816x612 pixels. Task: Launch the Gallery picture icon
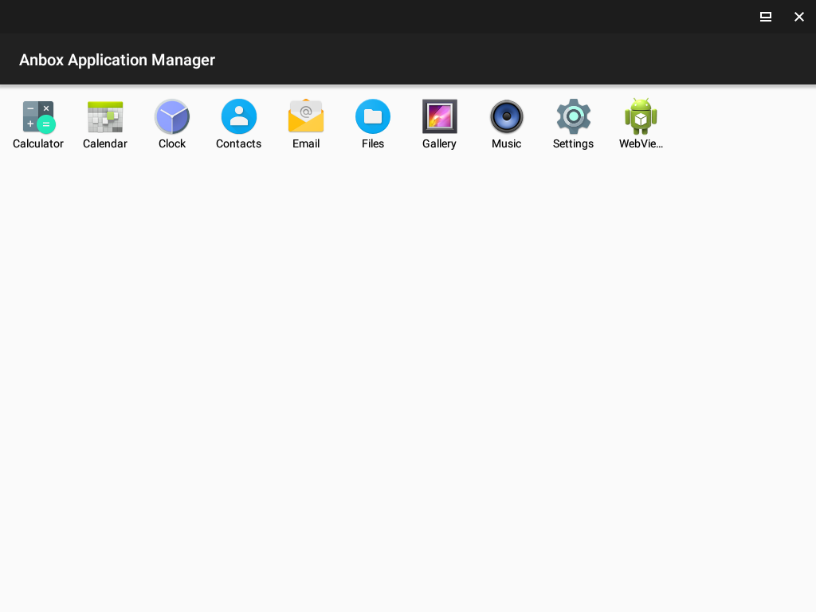[440, 116]
